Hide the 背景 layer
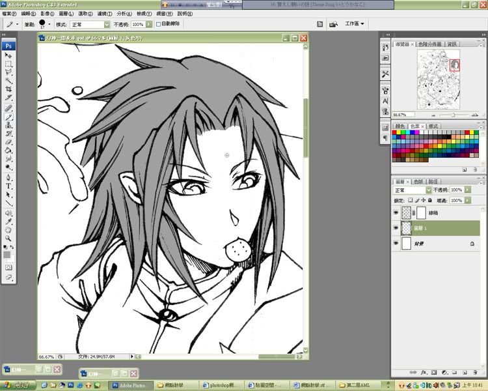This screenshot has height=391, width=488. 396,243
